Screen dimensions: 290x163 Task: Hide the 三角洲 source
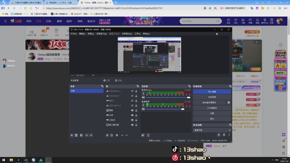[x=132, y=120]
